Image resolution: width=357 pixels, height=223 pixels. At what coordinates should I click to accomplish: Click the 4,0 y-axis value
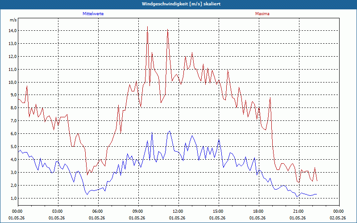[x=13, y=160]
